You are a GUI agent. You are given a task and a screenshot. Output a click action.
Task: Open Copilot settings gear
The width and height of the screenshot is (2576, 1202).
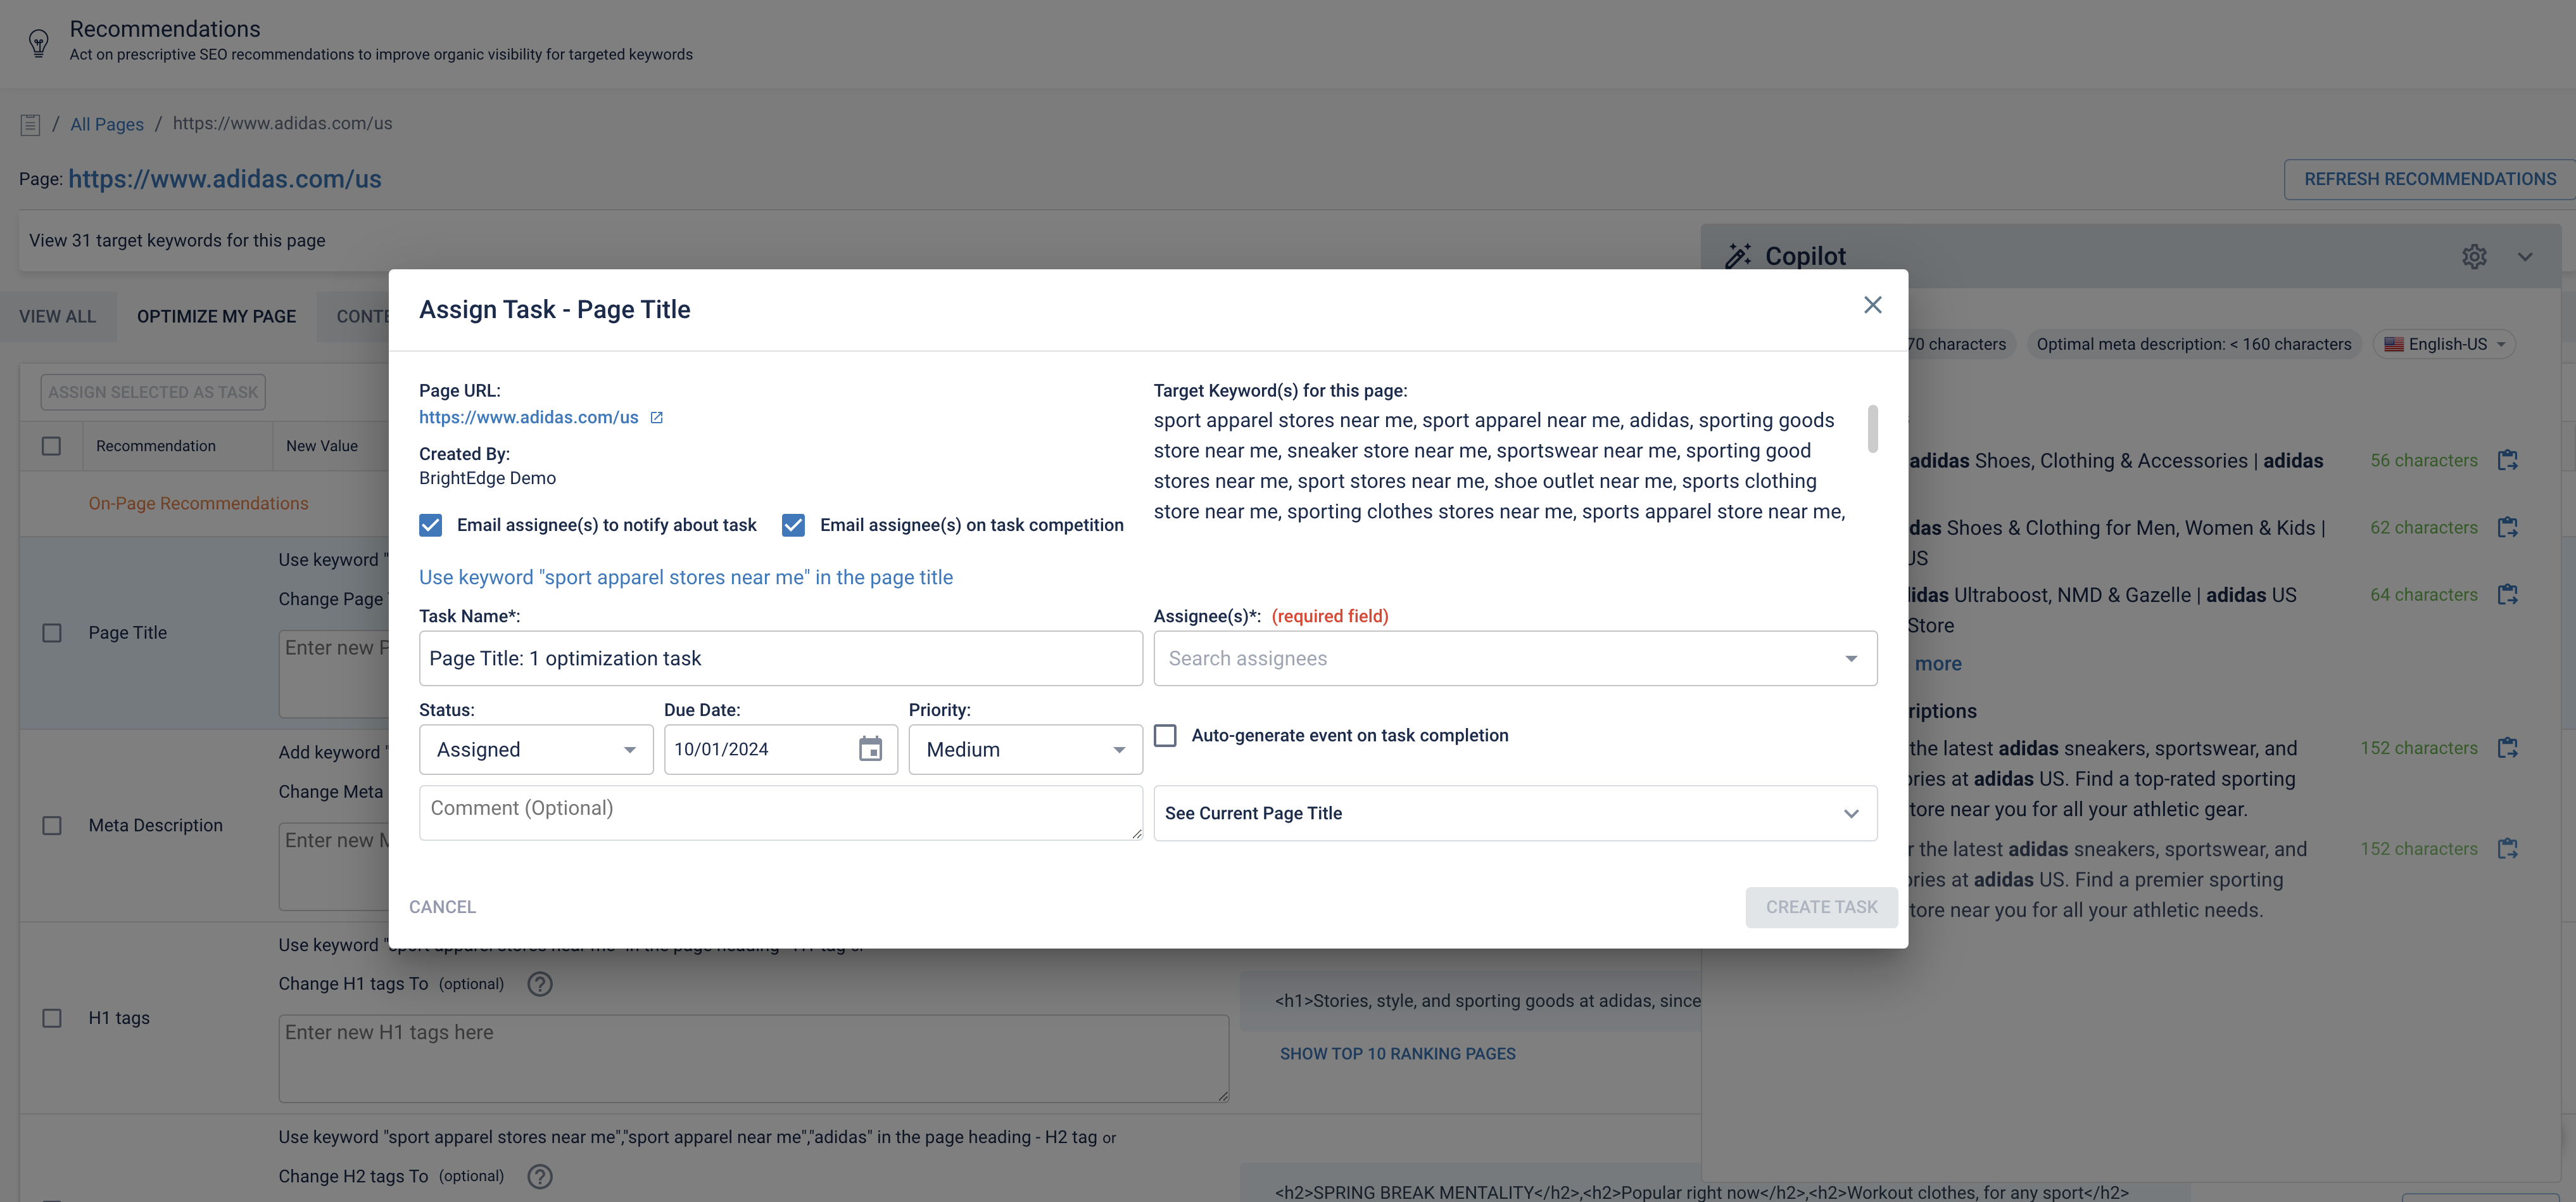(x=2474, y=256)
